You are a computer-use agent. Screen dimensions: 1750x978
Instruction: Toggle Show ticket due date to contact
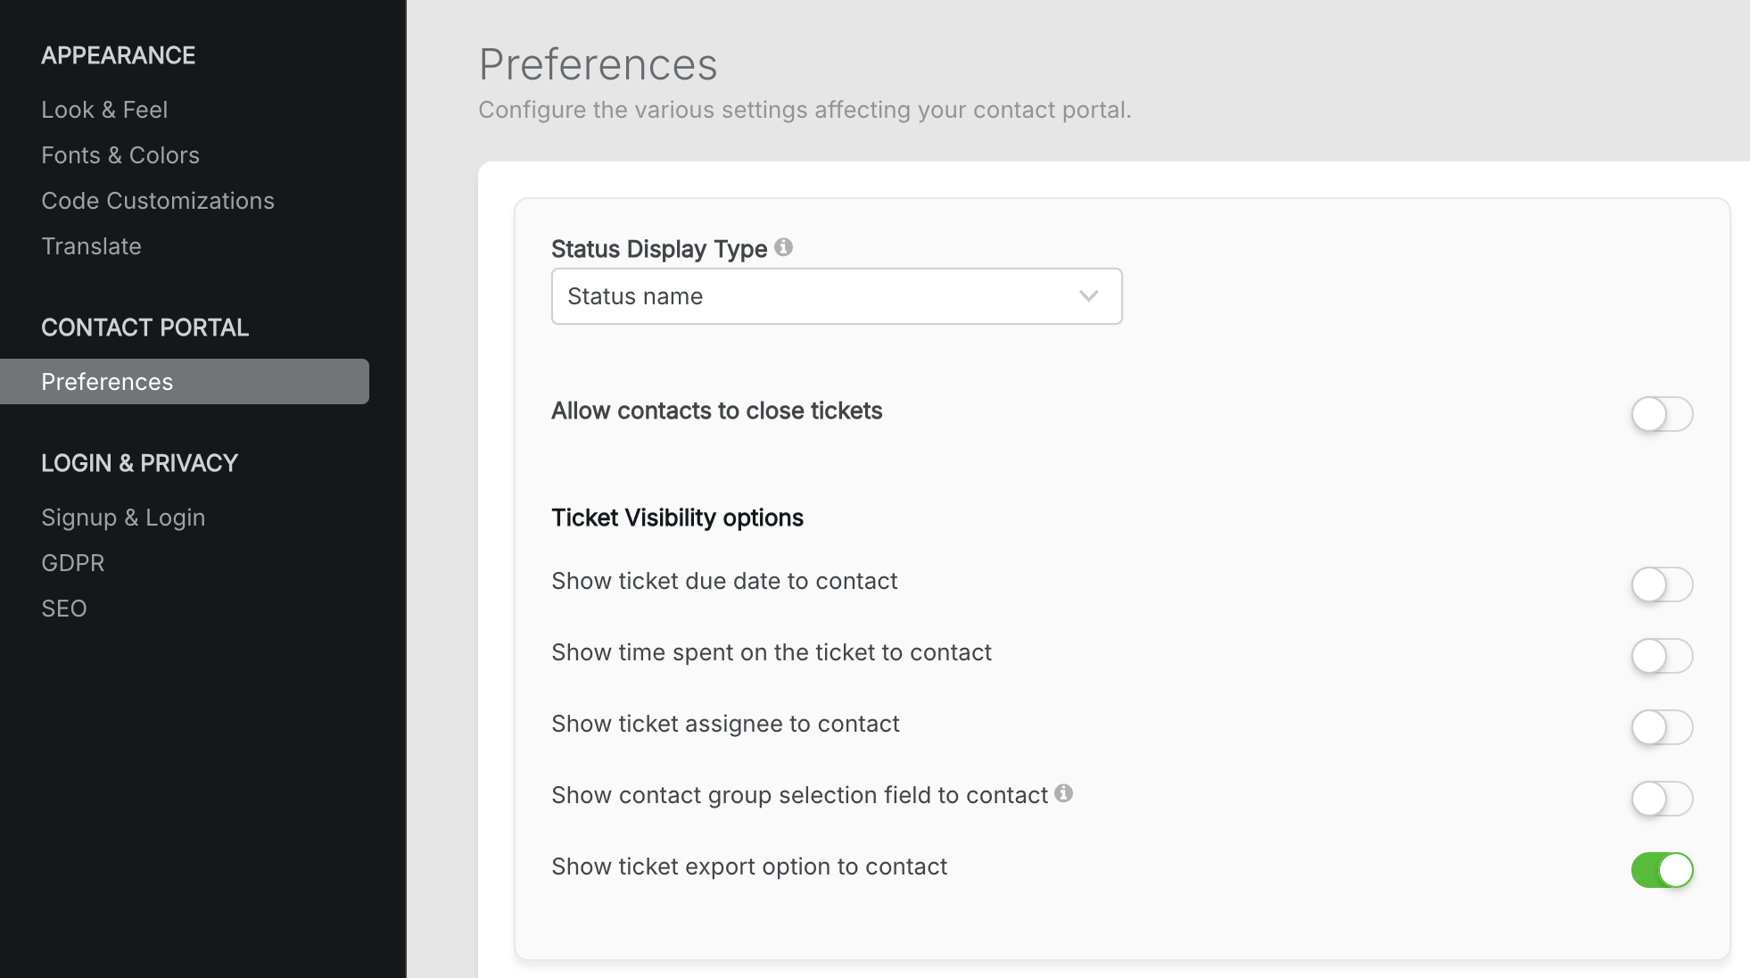tap(1662, 584)
